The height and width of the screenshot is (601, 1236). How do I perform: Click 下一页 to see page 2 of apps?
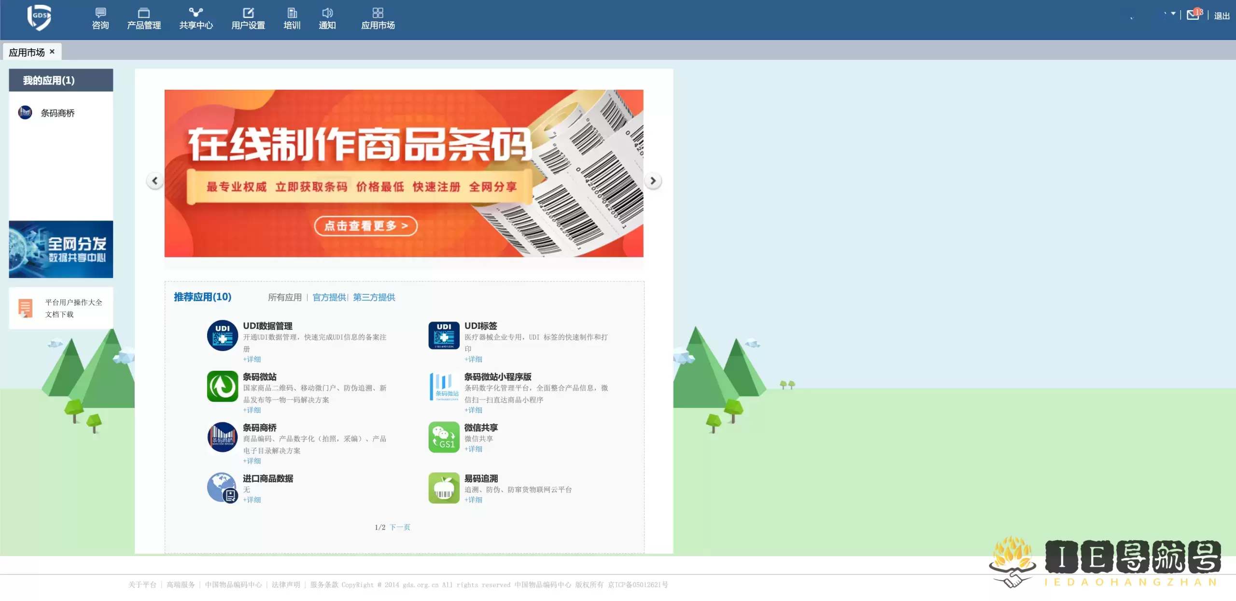pyautogui.click(x=400, y=527)
